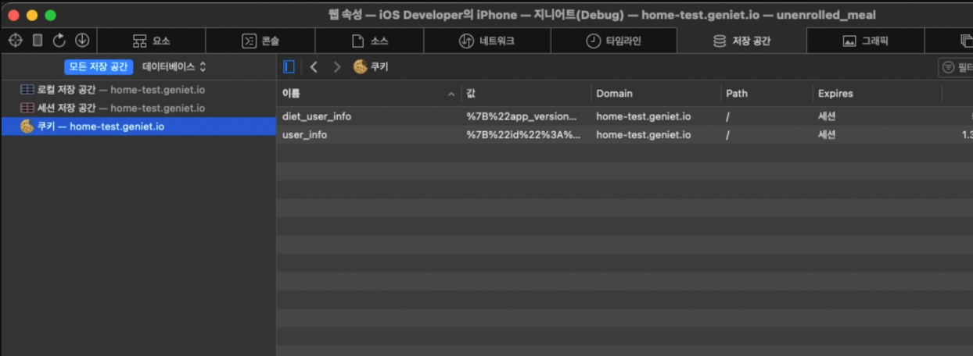Go back with the left chevron
The height and width of the screenshot is (356, 973).
point(314,67)
